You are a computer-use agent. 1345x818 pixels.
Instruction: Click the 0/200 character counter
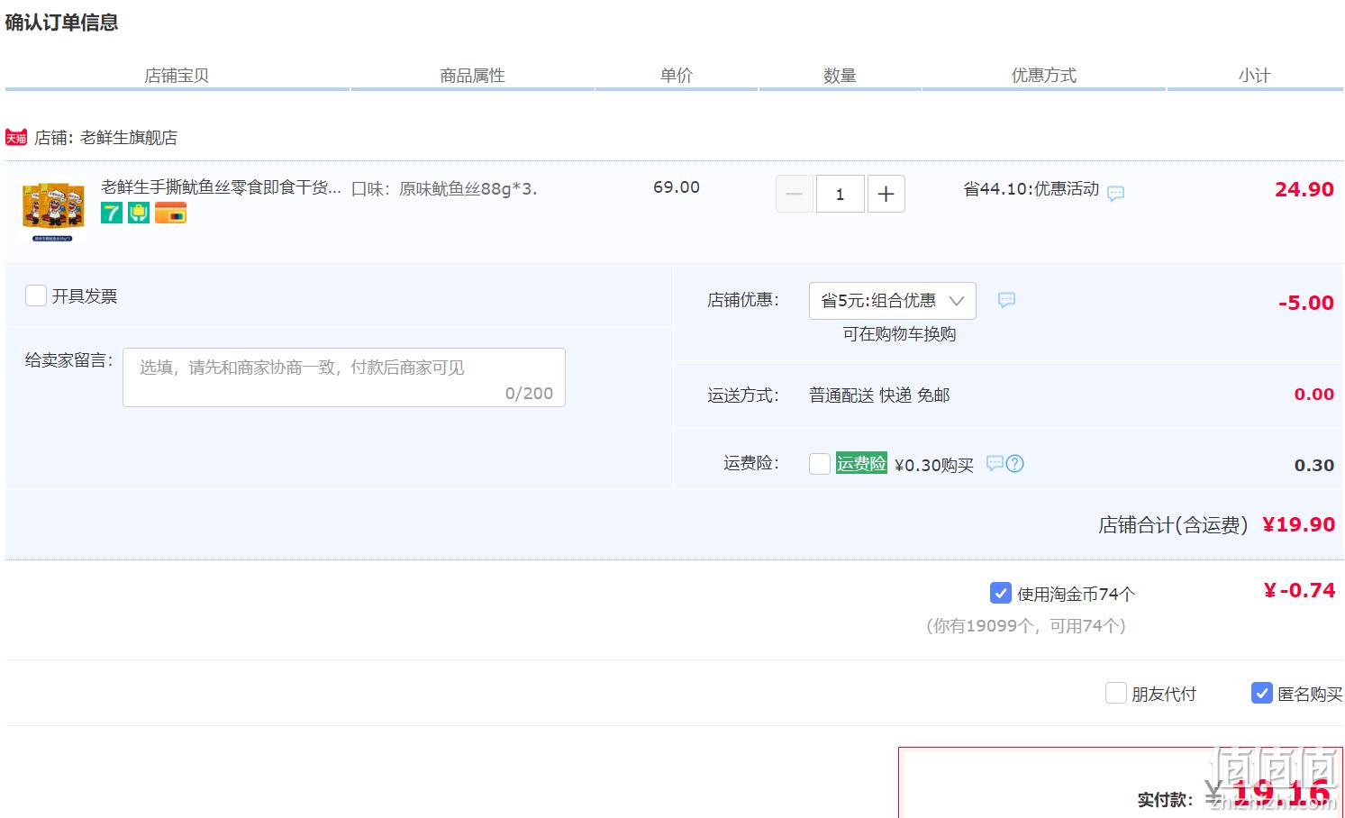coord(529,394)
